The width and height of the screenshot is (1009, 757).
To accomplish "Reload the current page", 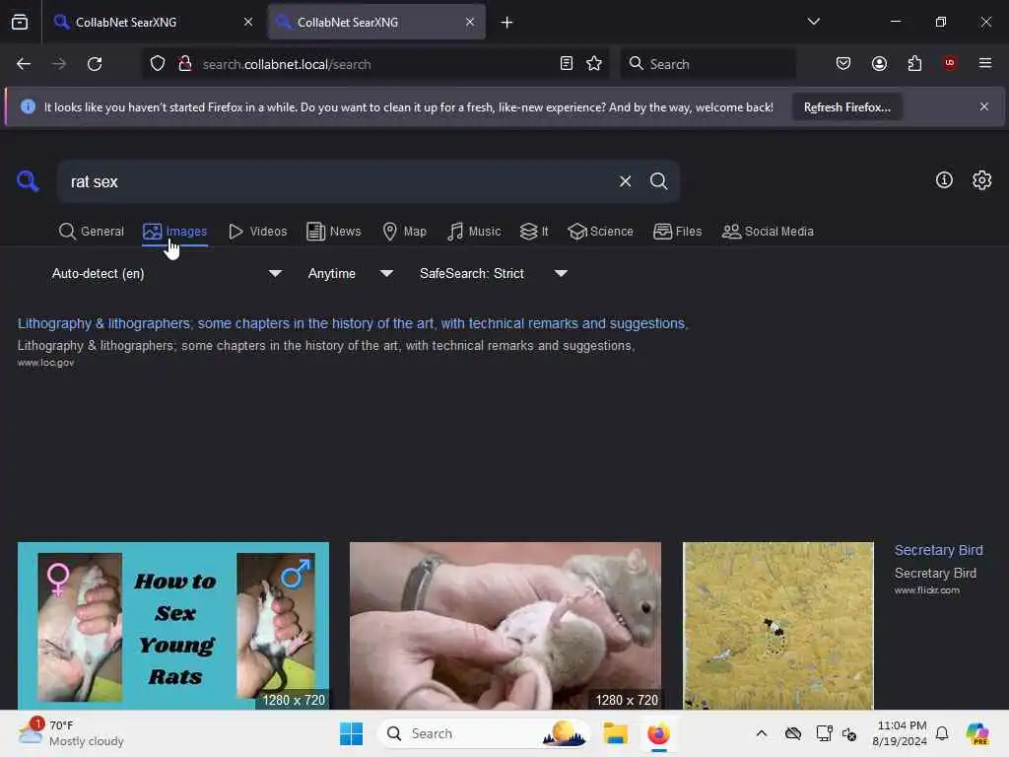I will pos(95,64).
